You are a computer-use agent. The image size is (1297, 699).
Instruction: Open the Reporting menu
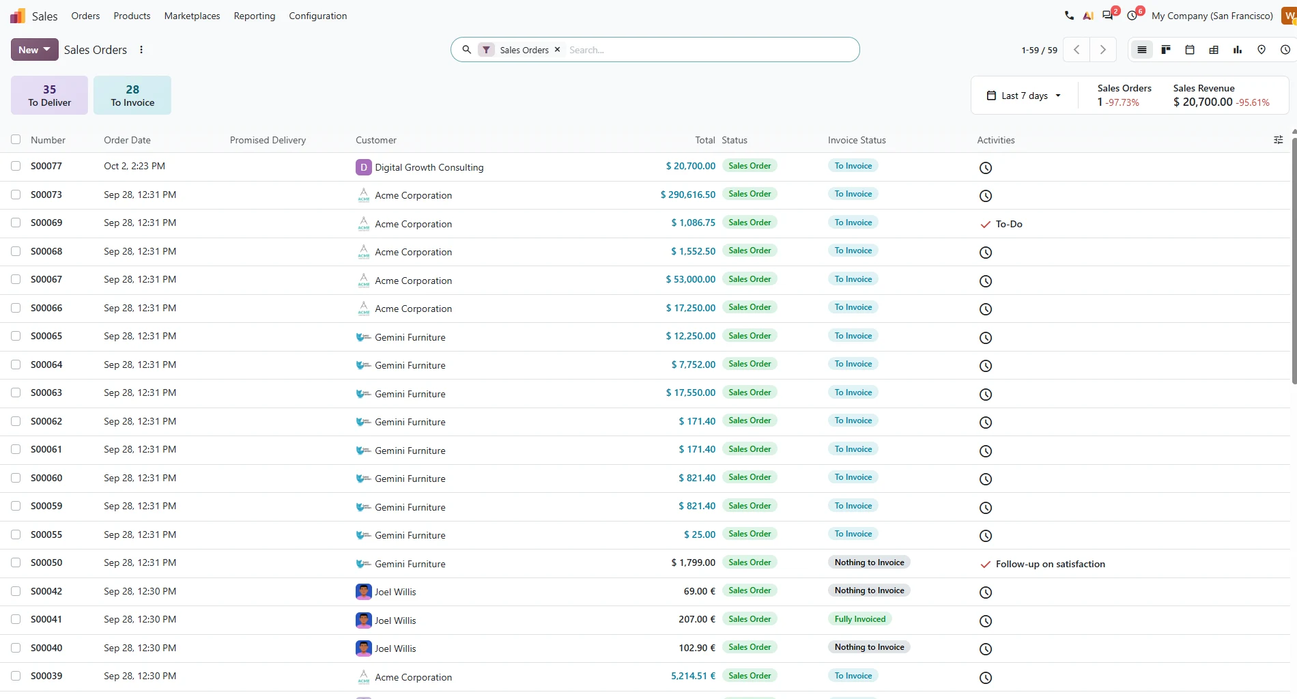[255, 16]
